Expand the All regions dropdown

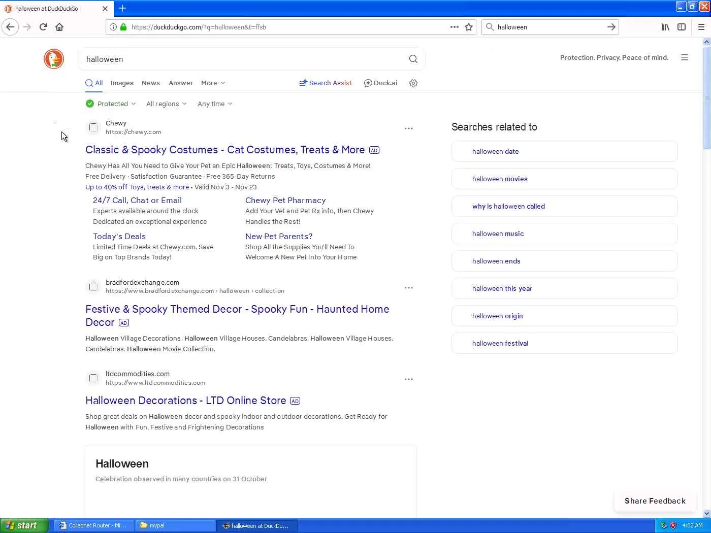[166, 104]
